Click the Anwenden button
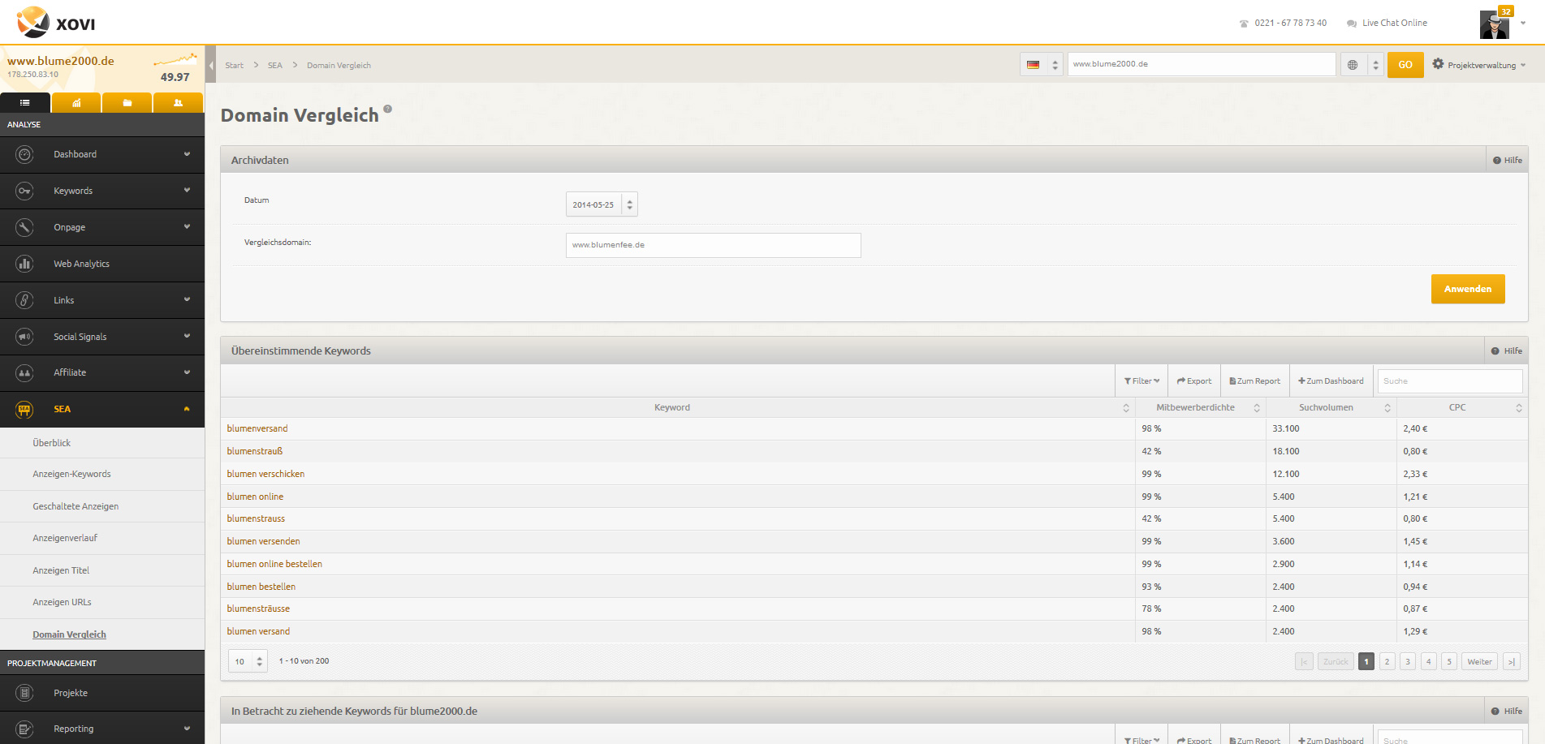This screenshot has width=1545, height=744. [1468, 289]
